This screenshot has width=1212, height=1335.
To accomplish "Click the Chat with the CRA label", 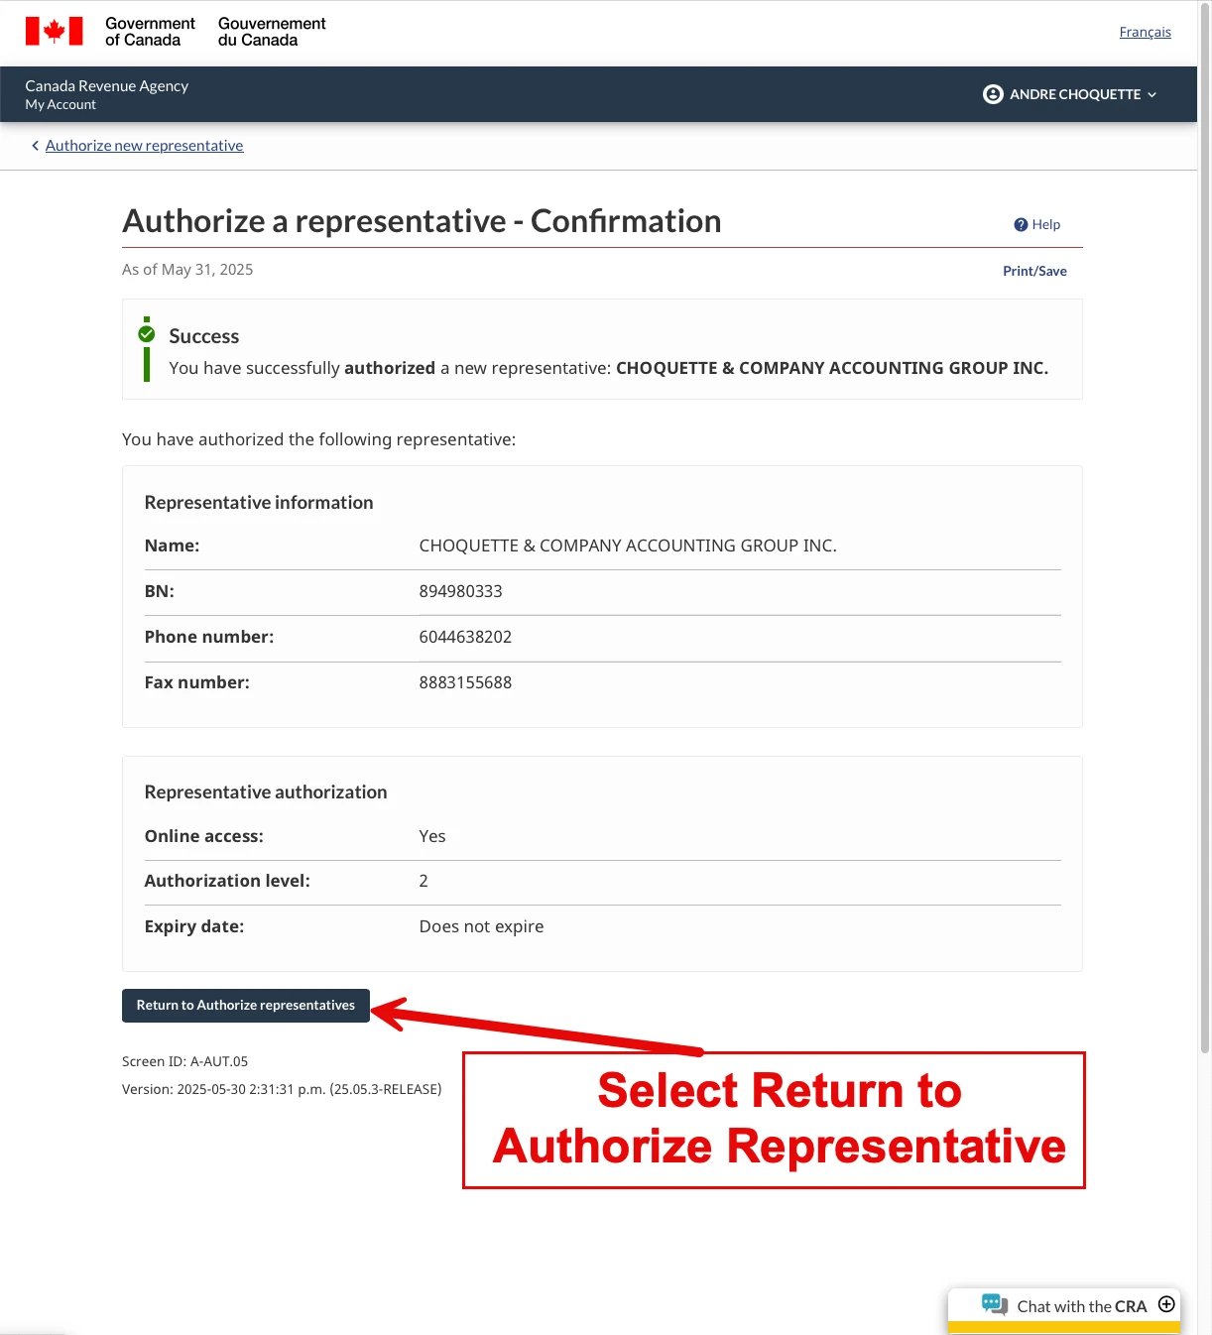I will [x=1081, y=1306].
